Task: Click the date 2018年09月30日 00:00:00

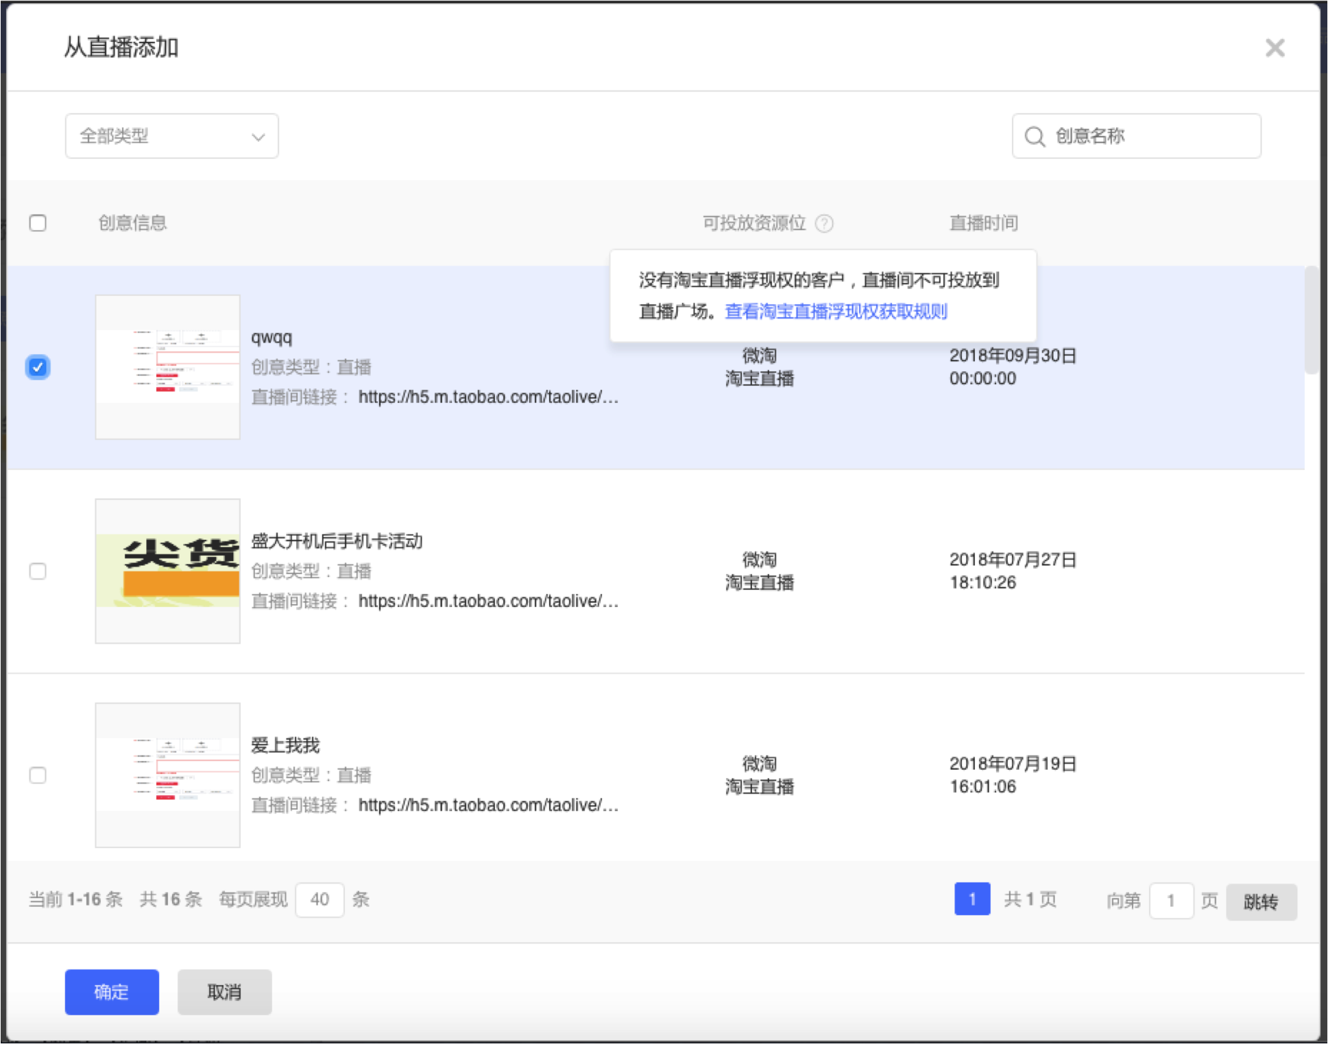Action: [1013, 367]
